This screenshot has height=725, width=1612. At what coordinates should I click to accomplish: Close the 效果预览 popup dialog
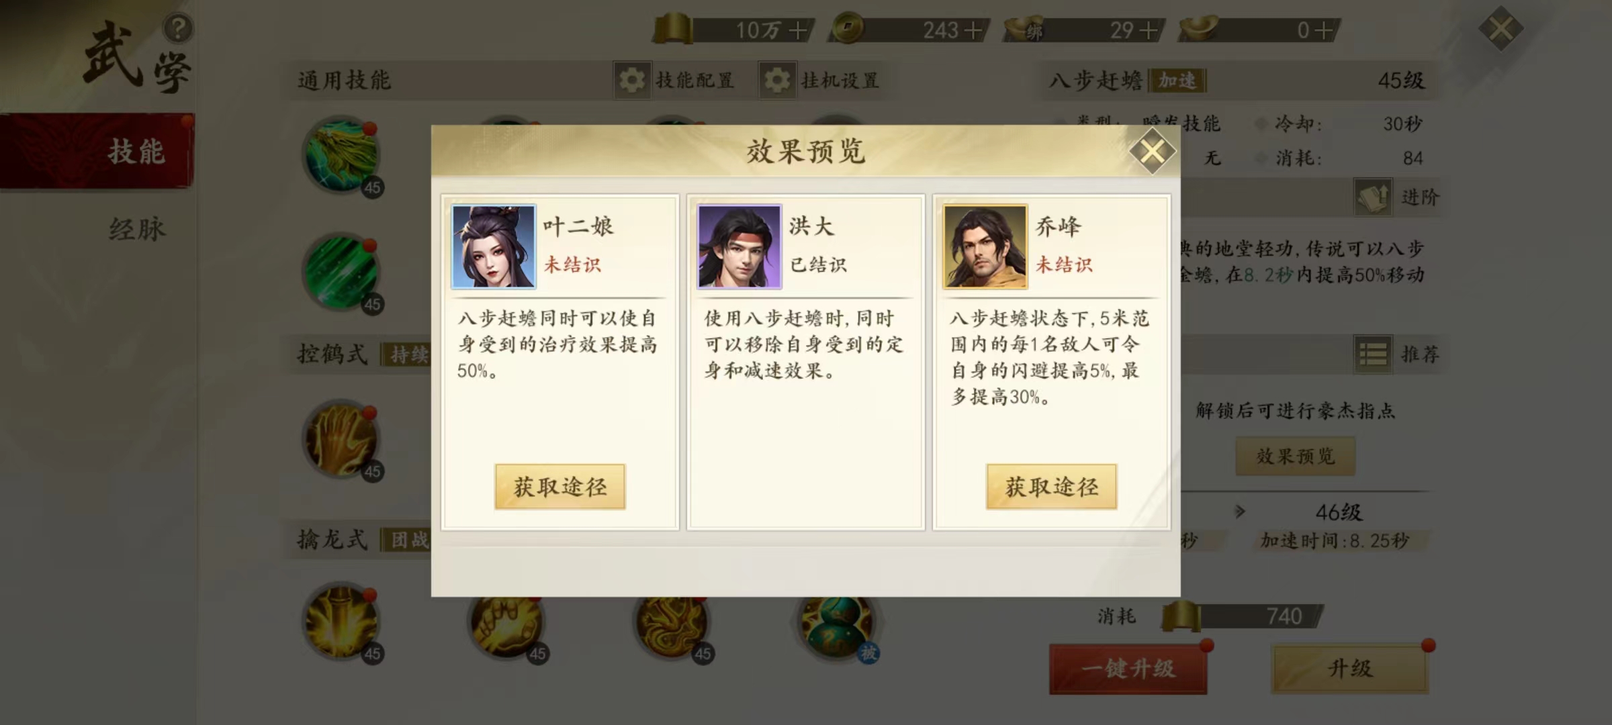point(1152,152)
